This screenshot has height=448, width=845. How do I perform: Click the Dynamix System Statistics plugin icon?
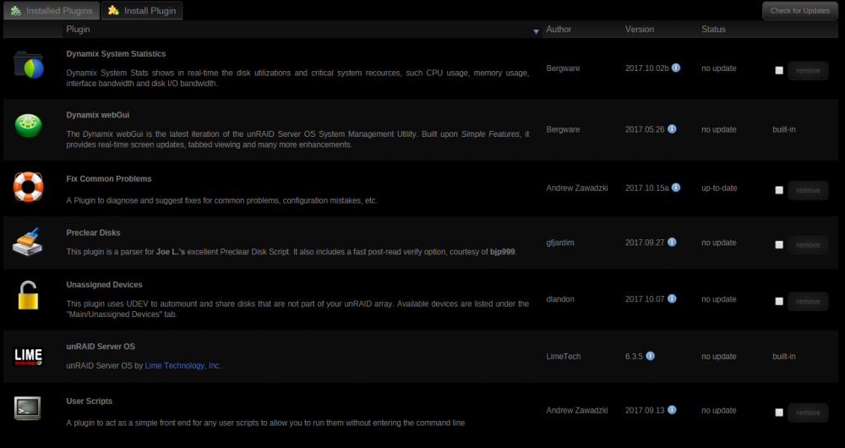coord(29,65)
